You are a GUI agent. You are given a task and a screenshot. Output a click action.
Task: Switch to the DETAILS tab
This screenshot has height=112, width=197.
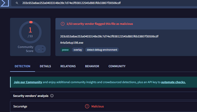45,66
